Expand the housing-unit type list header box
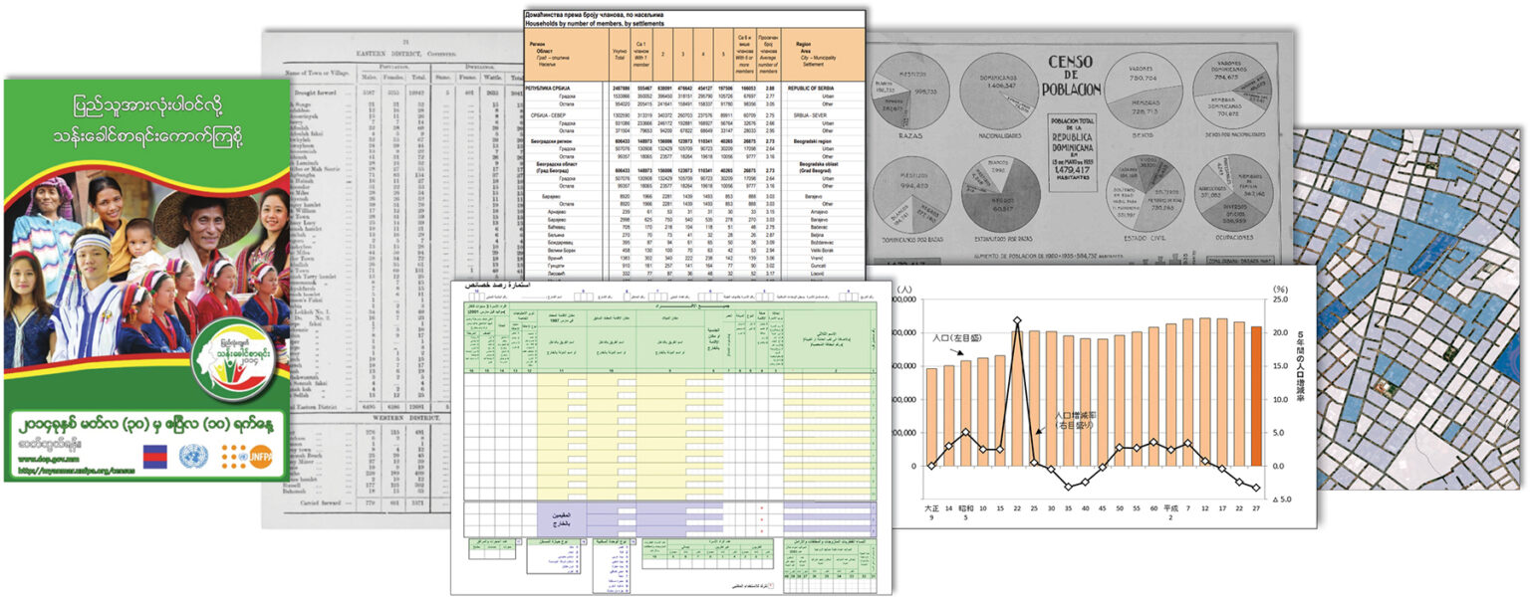Image resolution: width=1530 pixels, height=599 pixels. [612, 541]
